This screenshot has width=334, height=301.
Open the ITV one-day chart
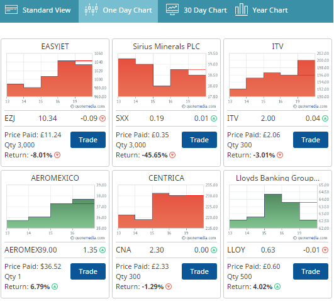(x=277, y=80)
